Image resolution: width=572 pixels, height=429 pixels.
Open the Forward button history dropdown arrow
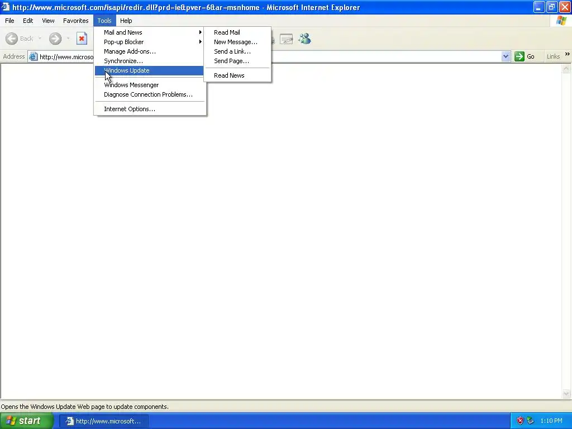tap(68, 39)
